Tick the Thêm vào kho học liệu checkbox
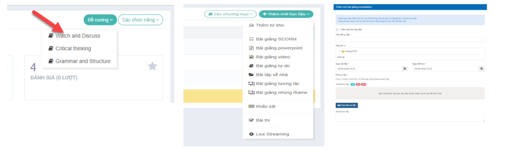 pyautogui.click(x=337, y=30)
